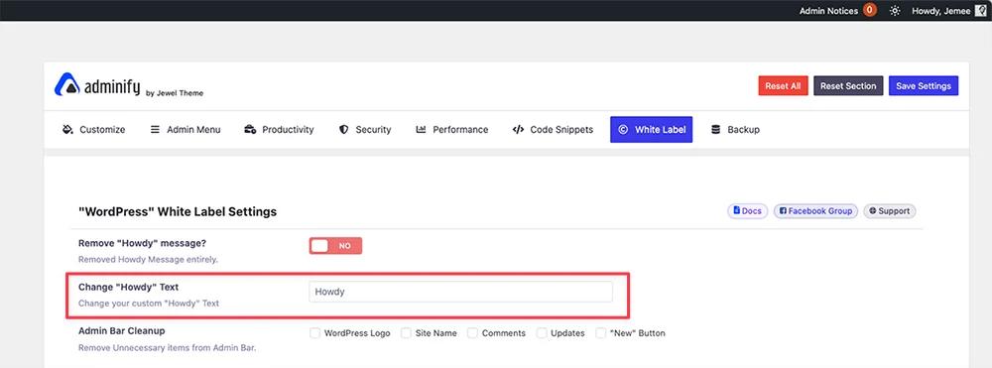
Task: Click the Customize paint bucket icon
Action: [x=67, y=130]
